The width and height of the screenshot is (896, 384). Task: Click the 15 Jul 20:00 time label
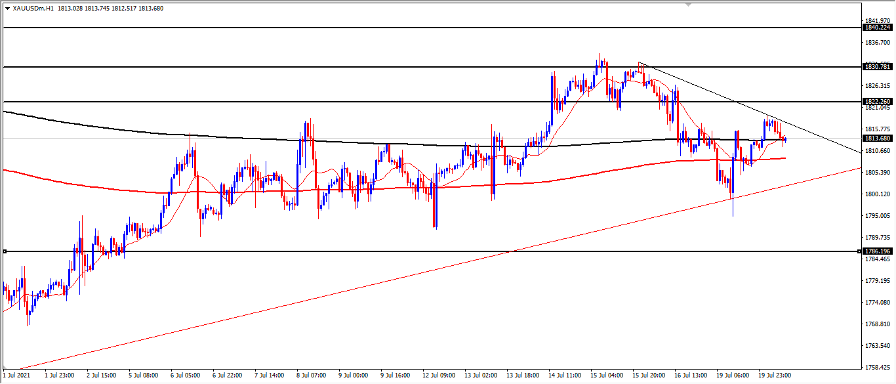tap(649, 376)
